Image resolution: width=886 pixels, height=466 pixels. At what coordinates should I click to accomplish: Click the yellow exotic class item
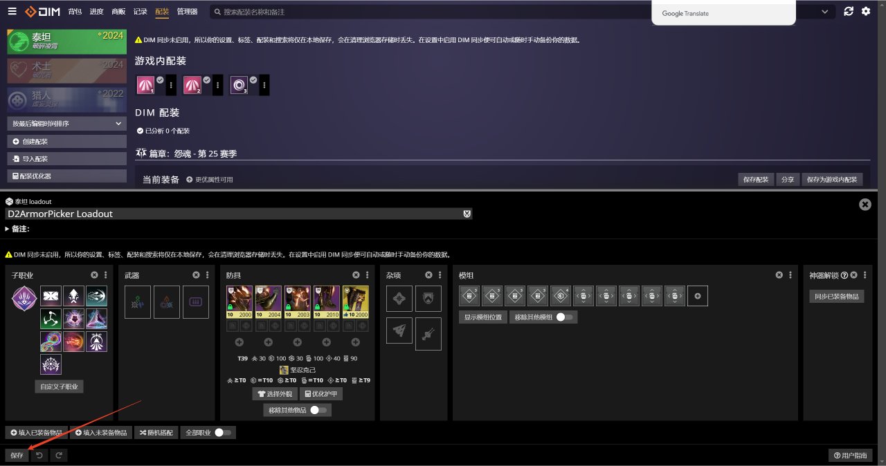(x=356, y=302)
